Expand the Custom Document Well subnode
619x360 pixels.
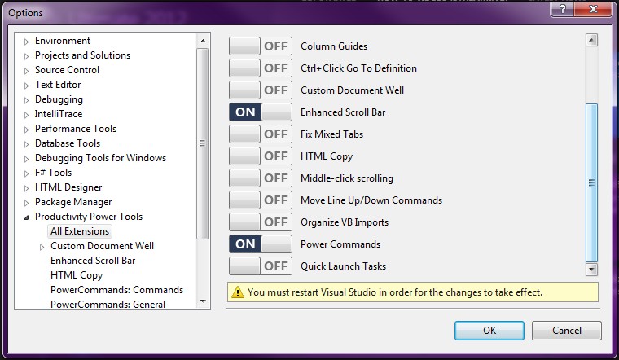pos(42,247)
